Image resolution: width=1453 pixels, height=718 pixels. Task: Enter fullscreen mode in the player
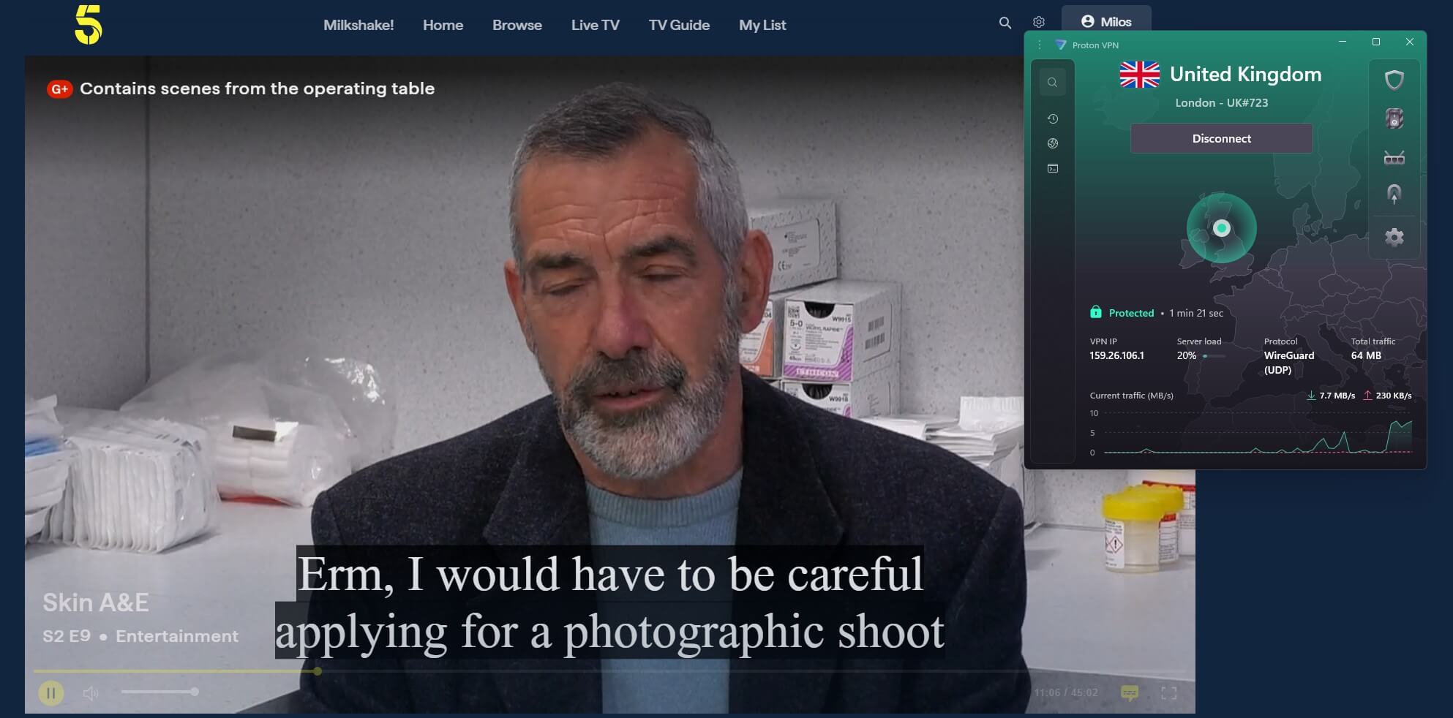(1169, 692)
